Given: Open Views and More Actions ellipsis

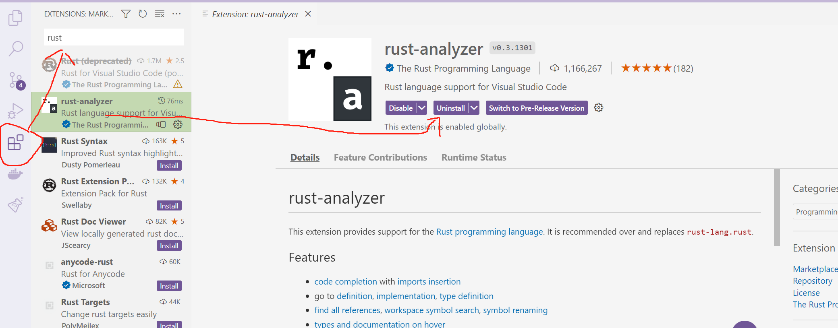Looking at the screenshot, I should (176, 14).
